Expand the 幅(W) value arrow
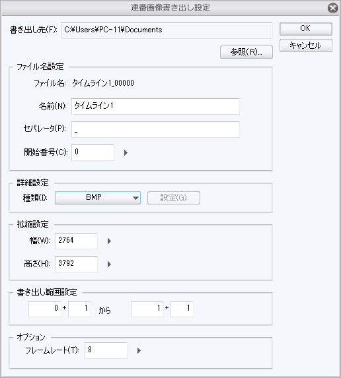The image size is (341, 378). click(109, 241)
